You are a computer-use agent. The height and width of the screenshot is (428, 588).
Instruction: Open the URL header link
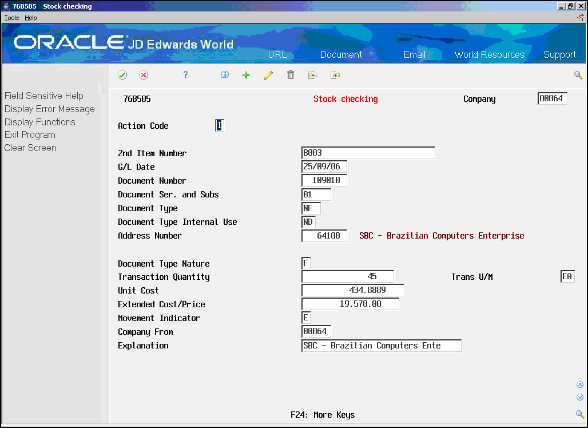pos(277,54)
